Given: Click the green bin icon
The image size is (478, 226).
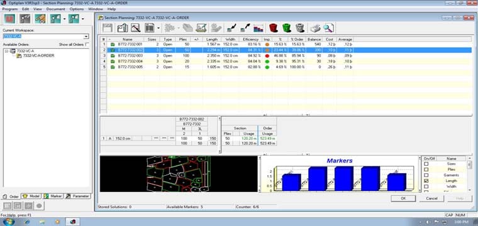Looking at the screenshot, I should (x=287, y=28).
